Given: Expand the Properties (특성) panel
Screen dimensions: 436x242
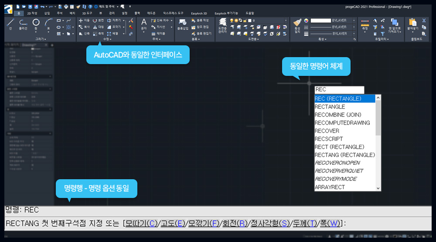Looking at the screenshot, I should (322, 39).
